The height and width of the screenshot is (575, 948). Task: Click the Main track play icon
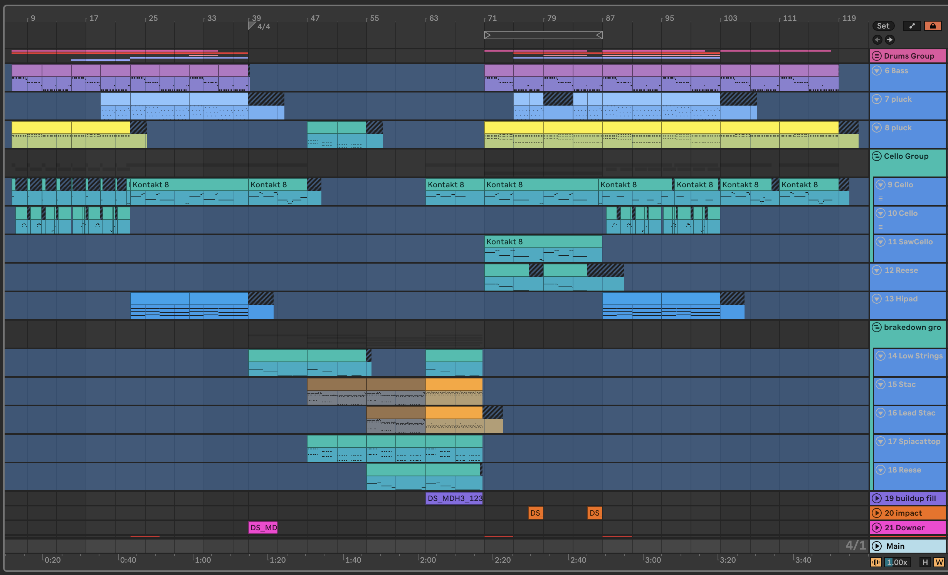[877, 546]
